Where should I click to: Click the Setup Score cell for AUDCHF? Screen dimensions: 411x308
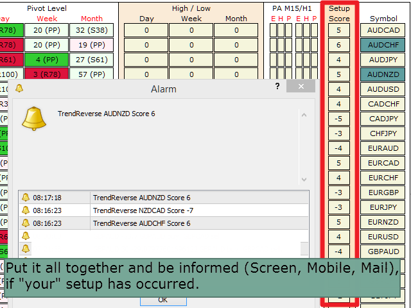click(338, 45)
